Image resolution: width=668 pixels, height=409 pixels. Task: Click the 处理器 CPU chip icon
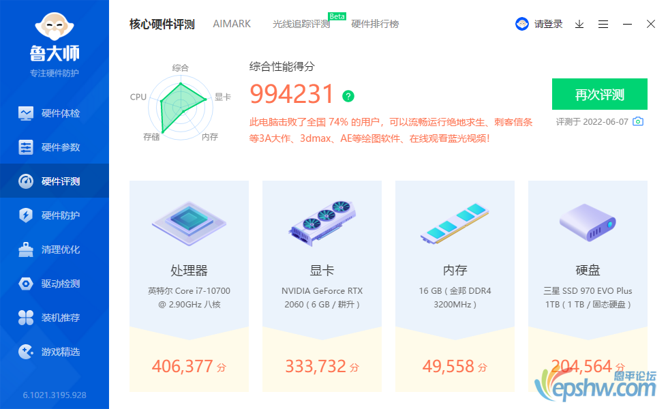tap(189, 224)
